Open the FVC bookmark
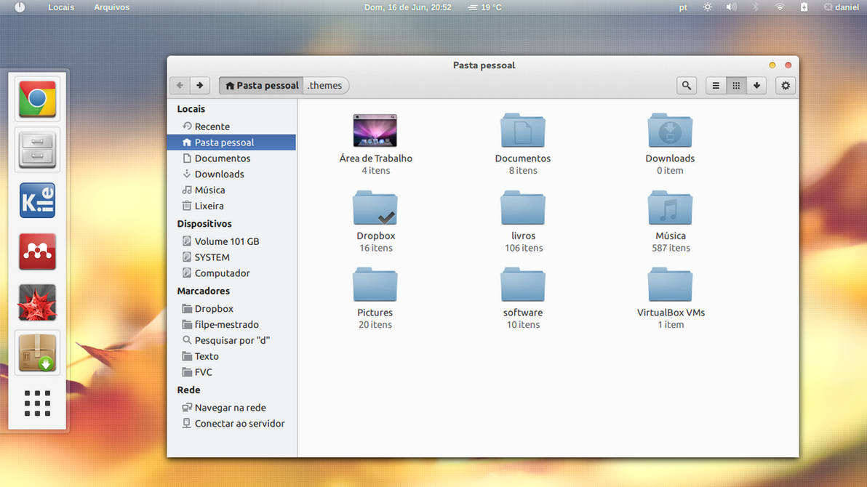This screenshot has width=867, height=487. click(231, 372)
